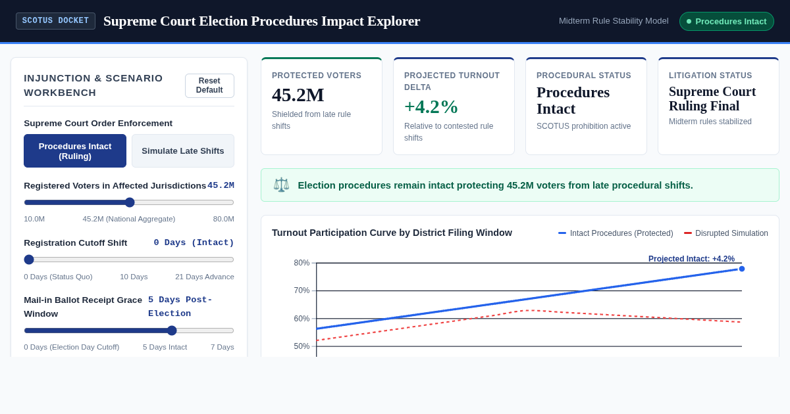The image size is (790, 414).
Task: Adjust the Registered Voters slider handle
Action: tap(130, 202)
